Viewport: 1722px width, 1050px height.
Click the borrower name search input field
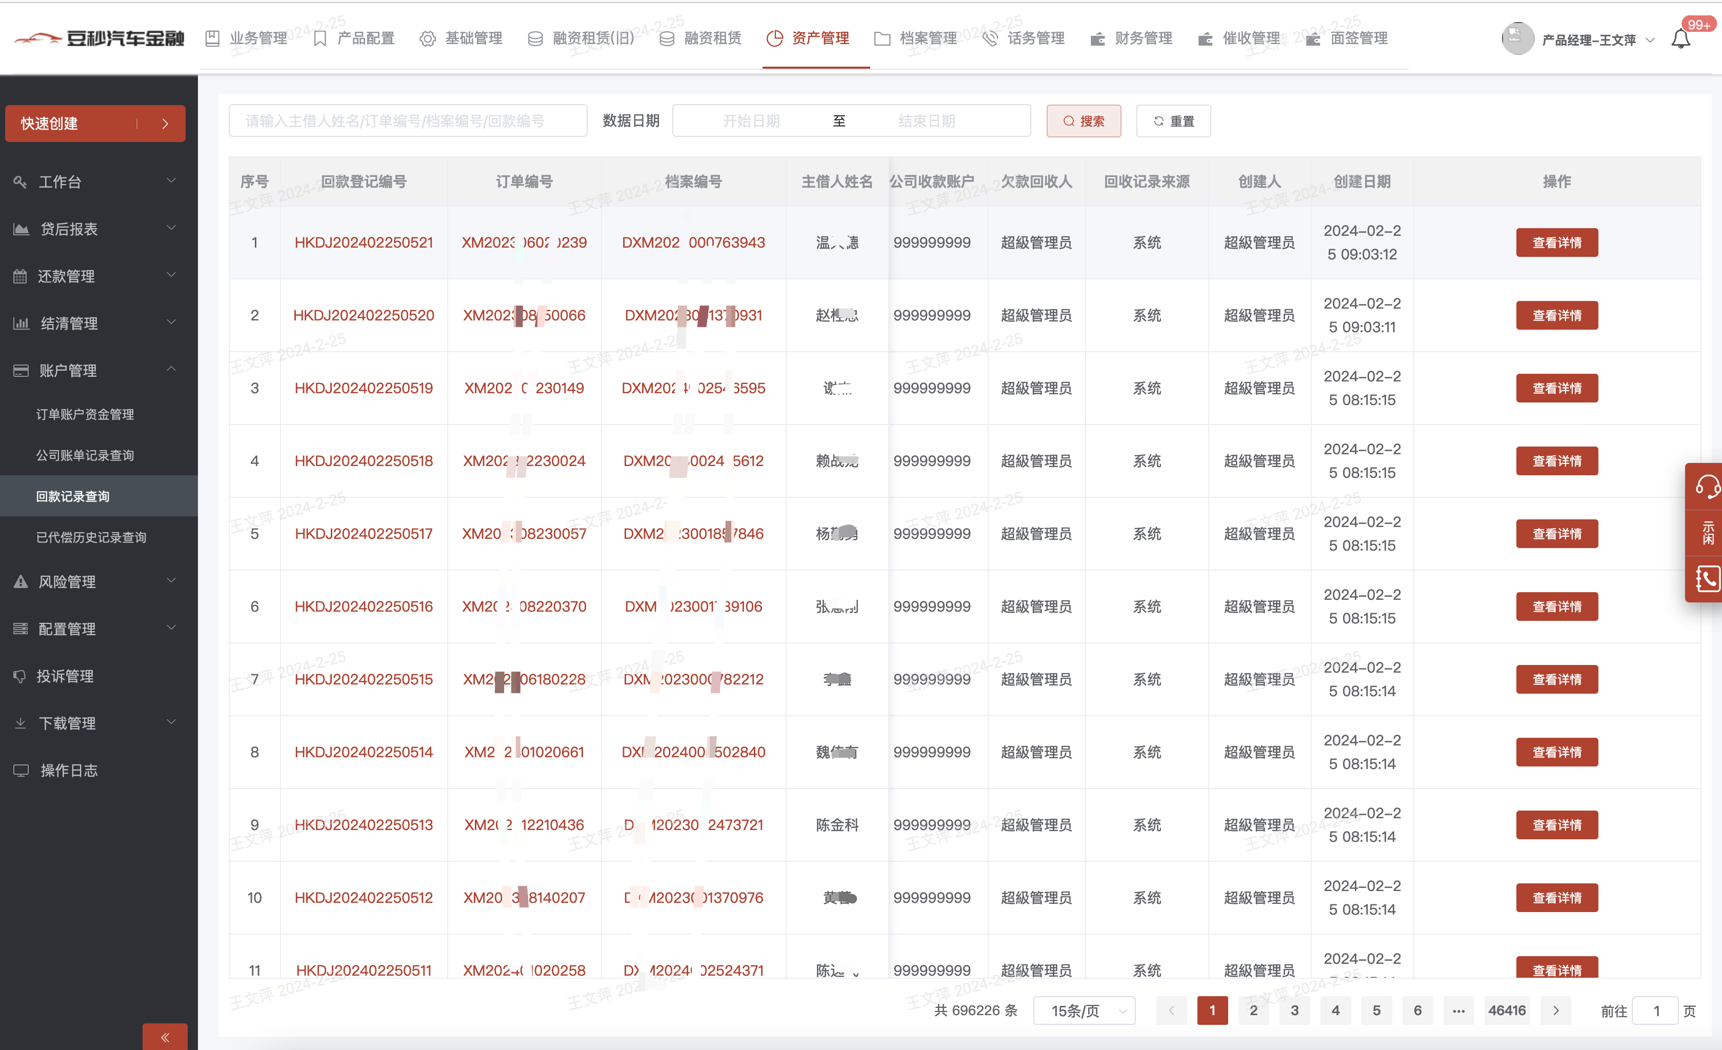408,121
